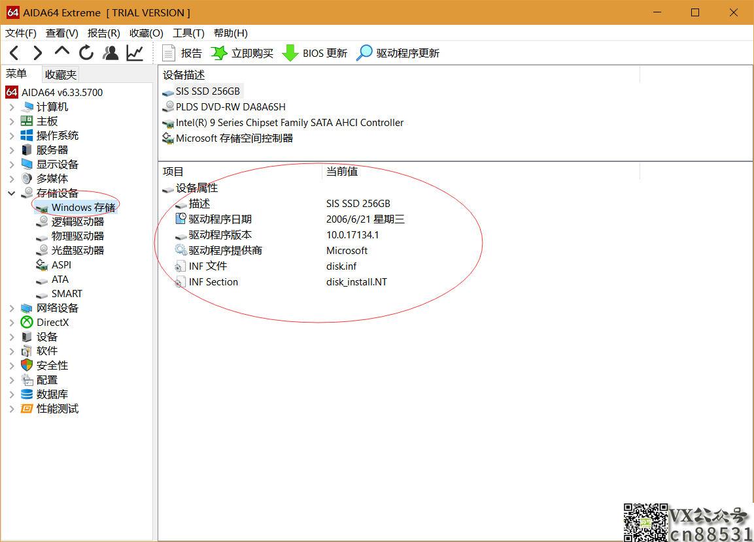This screenshot has height=542, width=754.
Task: Go up one level with Up arrow
Action: point(62,52)
